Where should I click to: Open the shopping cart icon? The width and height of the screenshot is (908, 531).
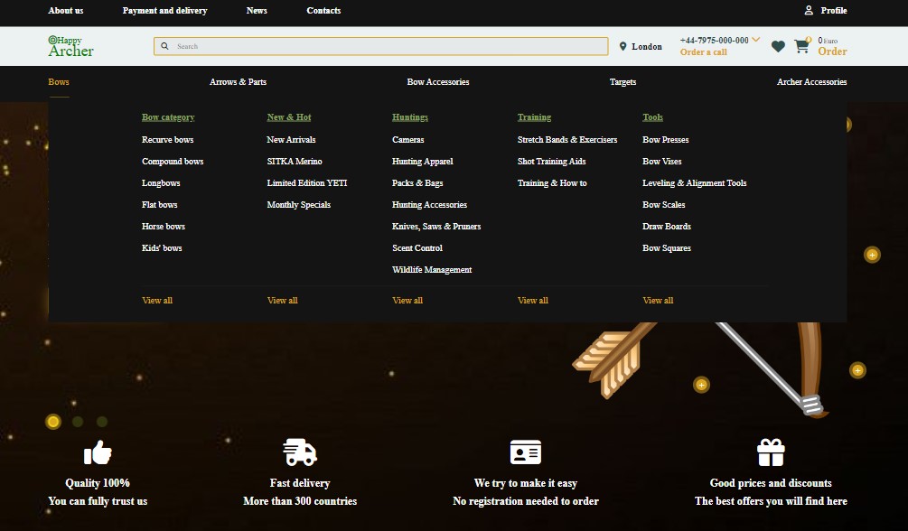tap(801, 46)
